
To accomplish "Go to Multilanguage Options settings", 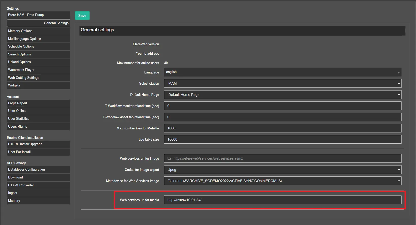I will 38,39.
